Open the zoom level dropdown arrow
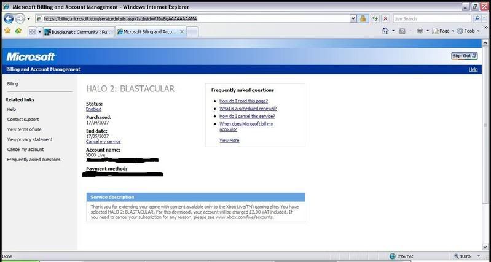Viewport: 491px width, 262px height. tap(479, 256)
